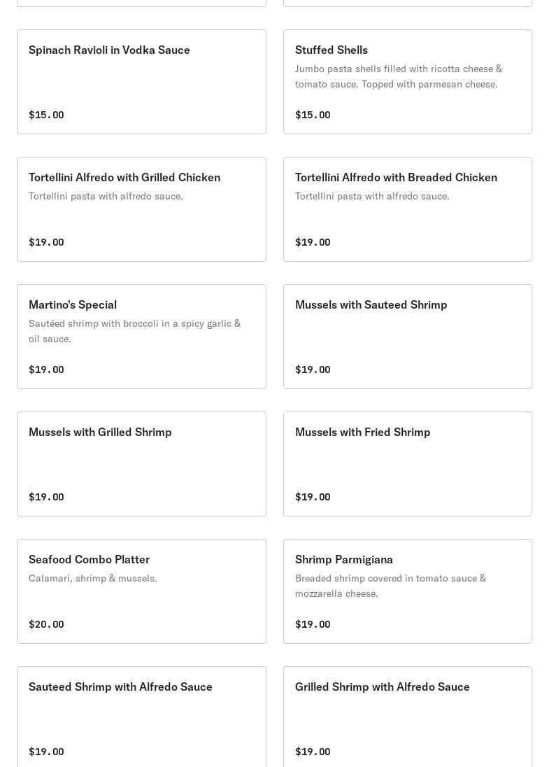
Task: Click the $19.00 price under Mussels with Fried Shrimp
Action: [x=313, y=497]
